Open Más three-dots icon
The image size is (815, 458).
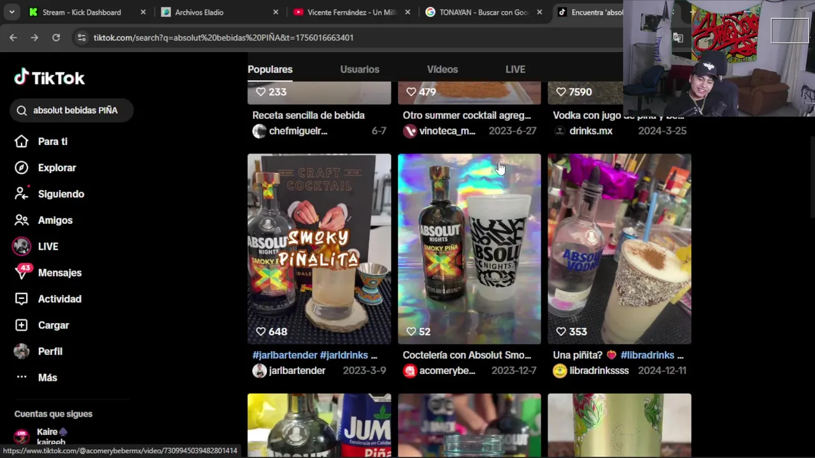point(22,377)
